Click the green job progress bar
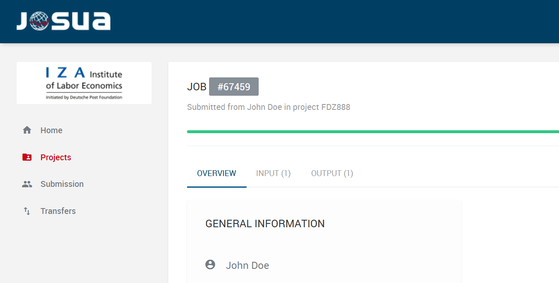This screenshot has width=559, height=283. click(x=373, y=132)
